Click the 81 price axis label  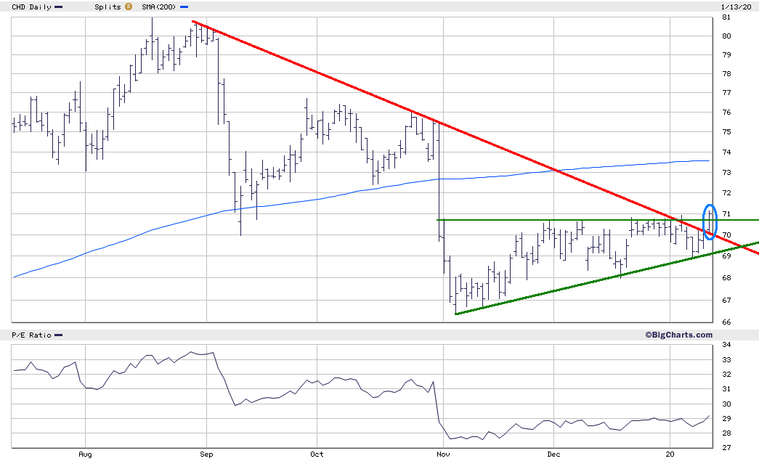point(726,17)
